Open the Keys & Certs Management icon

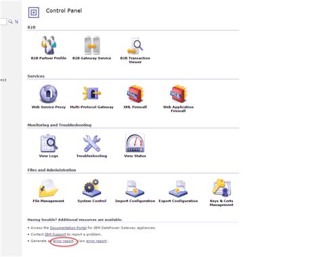pyautogui.click(x=221, y=188)
